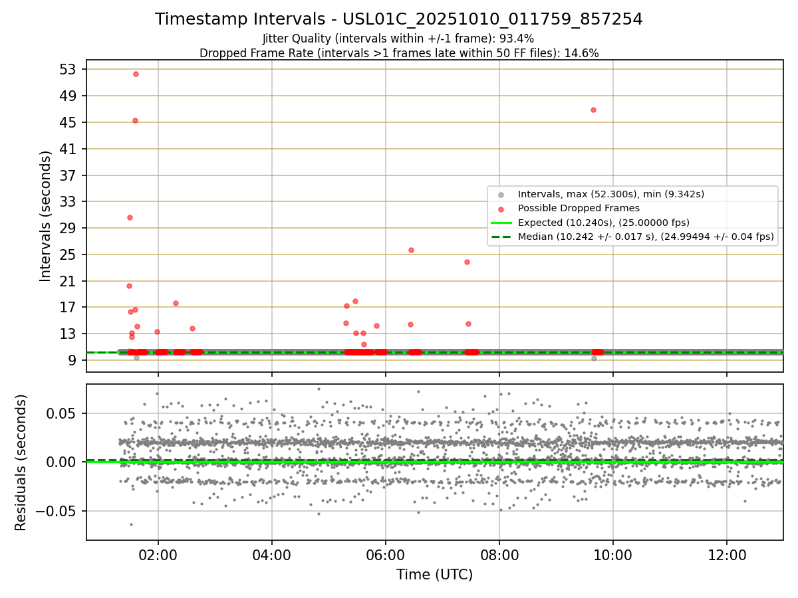Click the y-axis tick label "41"
Image resolution: width=798 pixels, height=598 pixels.
click(x=69, y=149)
